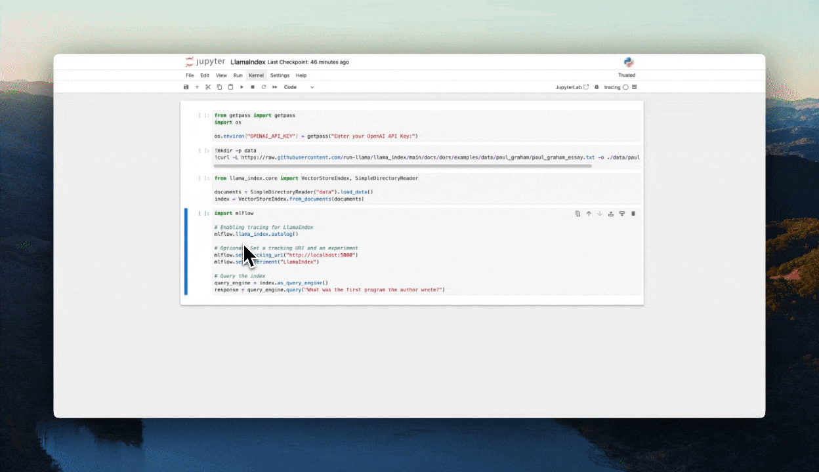
Task: Run the selected cell
Action: 241,87
